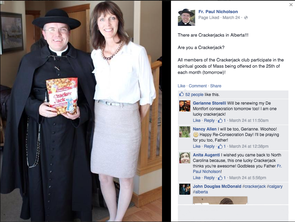
Task: Reply to Gerianne Storelli's comment
Action: [x=209, y=120]
